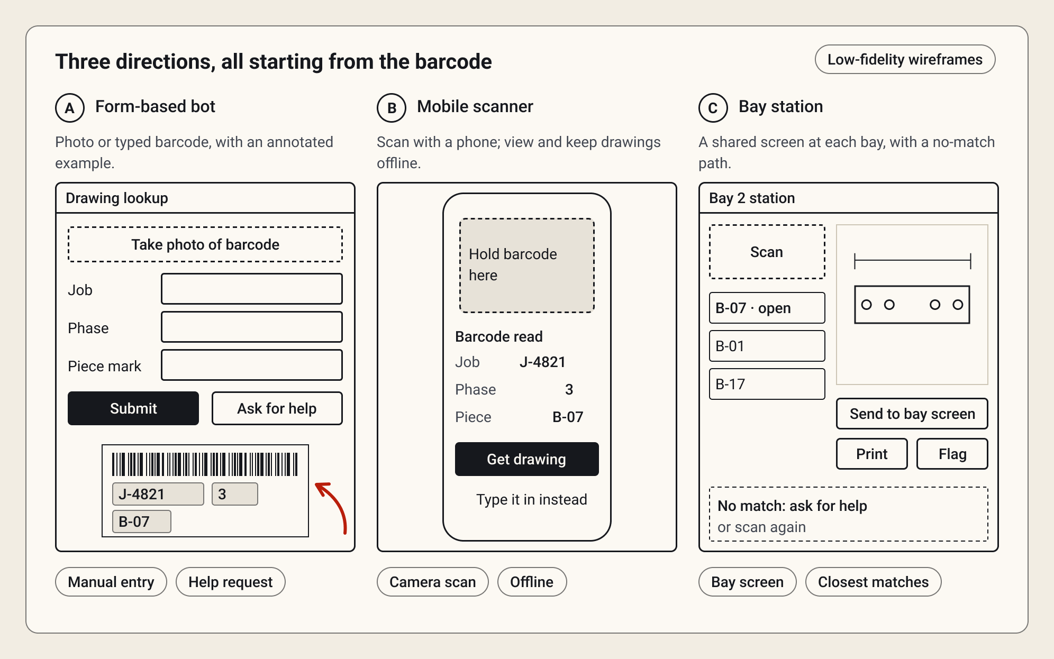
Task: Click the Get drawing button
Action: point(527,459)
